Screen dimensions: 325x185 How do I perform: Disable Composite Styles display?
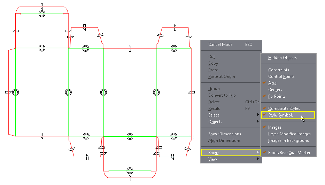[284, 108]
